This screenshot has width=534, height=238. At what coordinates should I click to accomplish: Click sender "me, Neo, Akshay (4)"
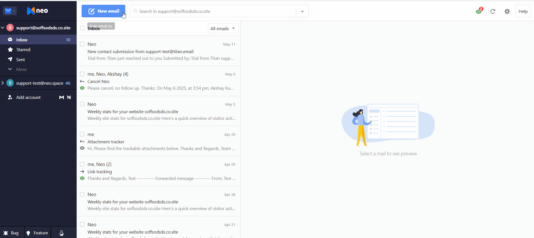point(108,74)
